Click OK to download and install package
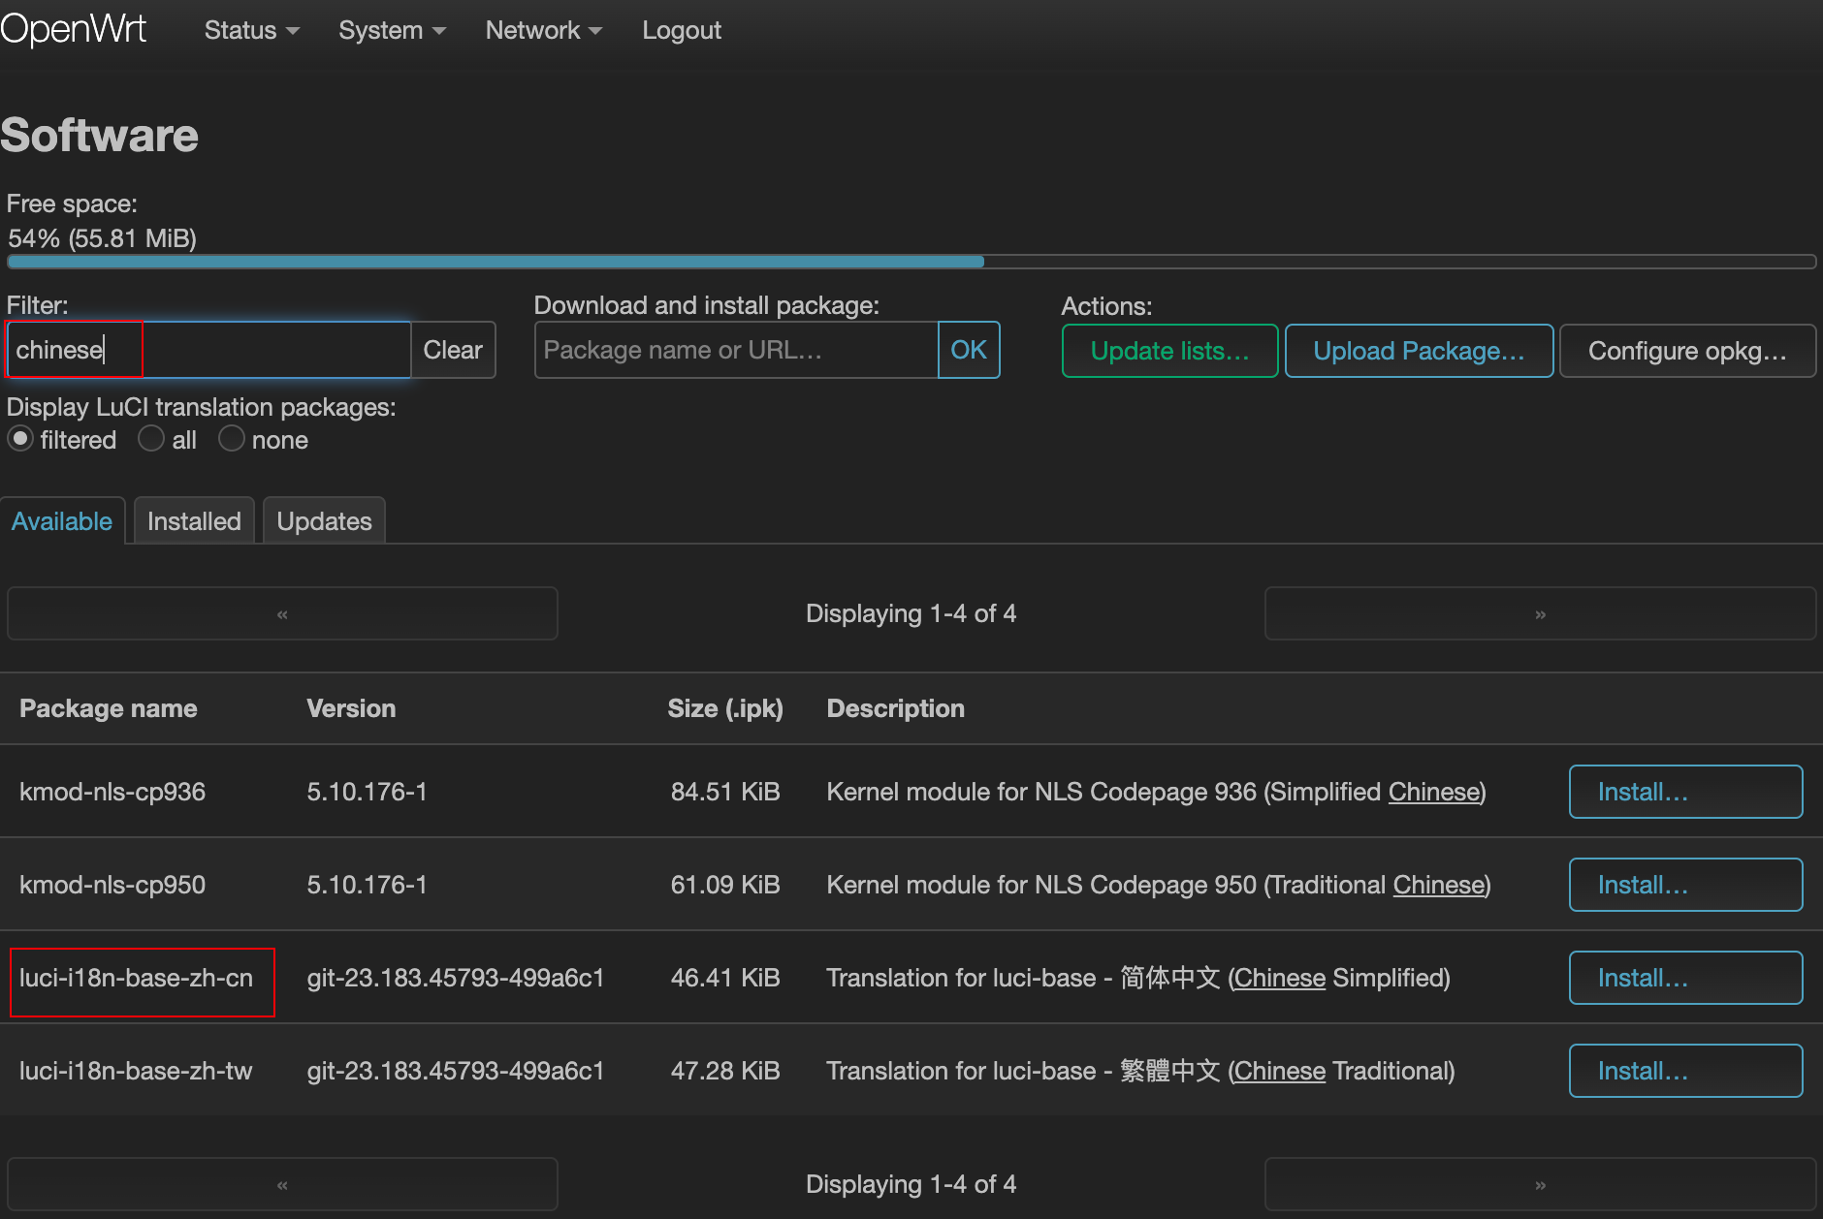 (969, 350)
